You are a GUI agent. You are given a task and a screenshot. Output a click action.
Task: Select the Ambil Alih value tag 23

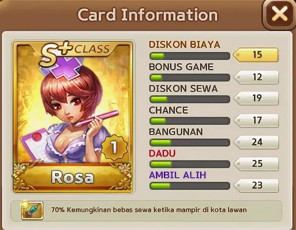256,185
